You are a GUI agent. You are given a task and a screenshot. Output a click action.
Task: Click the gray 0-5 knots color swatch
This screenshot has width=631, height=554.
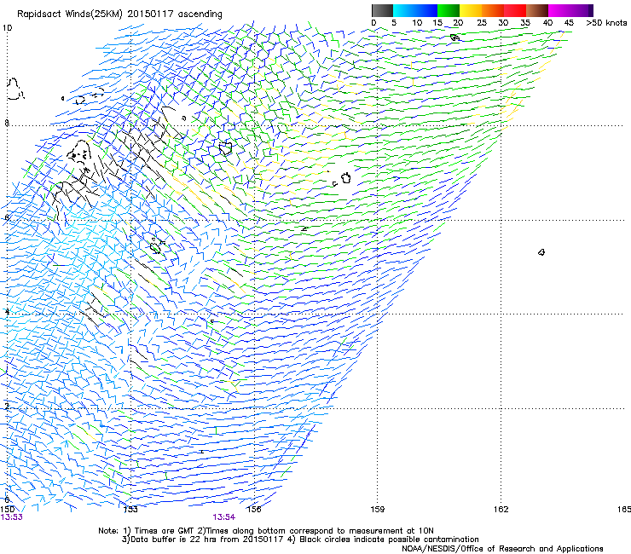coord(382,10)
